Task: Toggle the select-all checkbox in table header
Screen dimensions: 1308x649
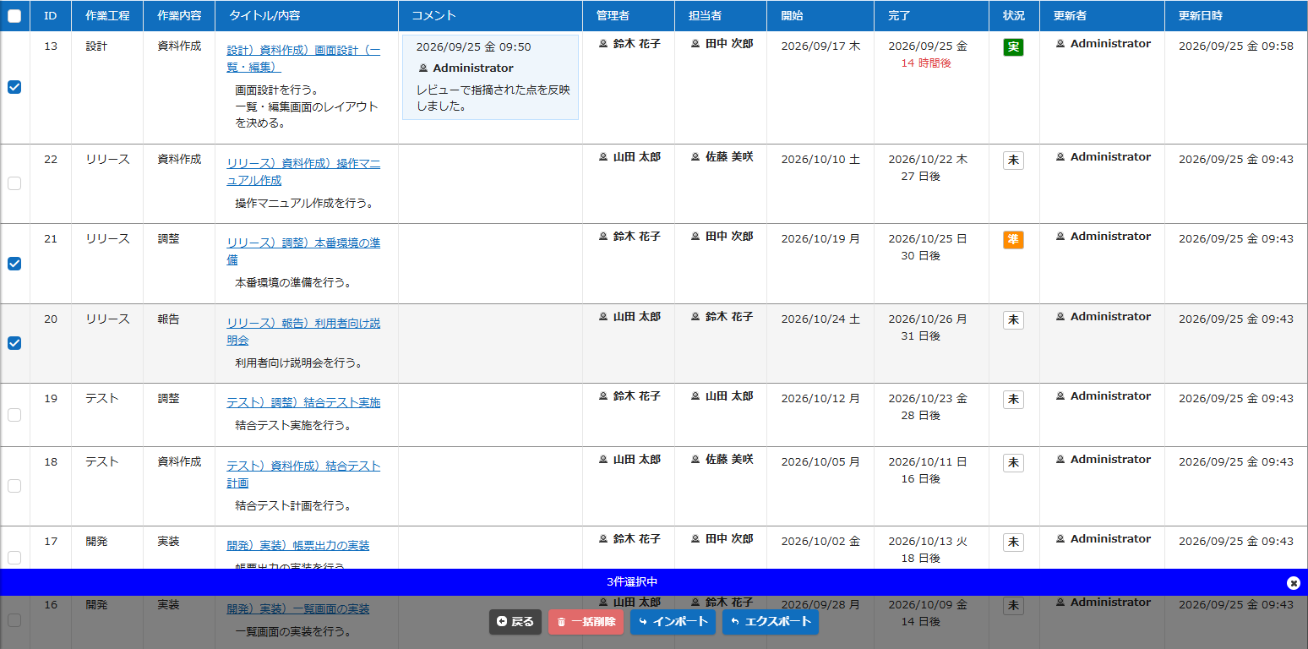Action: click(14, 15)
